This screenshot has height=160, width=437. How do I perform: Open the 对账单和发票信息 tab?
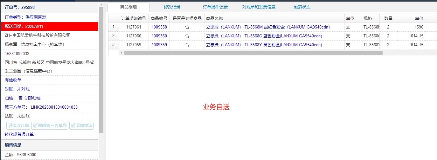point(259,7)
